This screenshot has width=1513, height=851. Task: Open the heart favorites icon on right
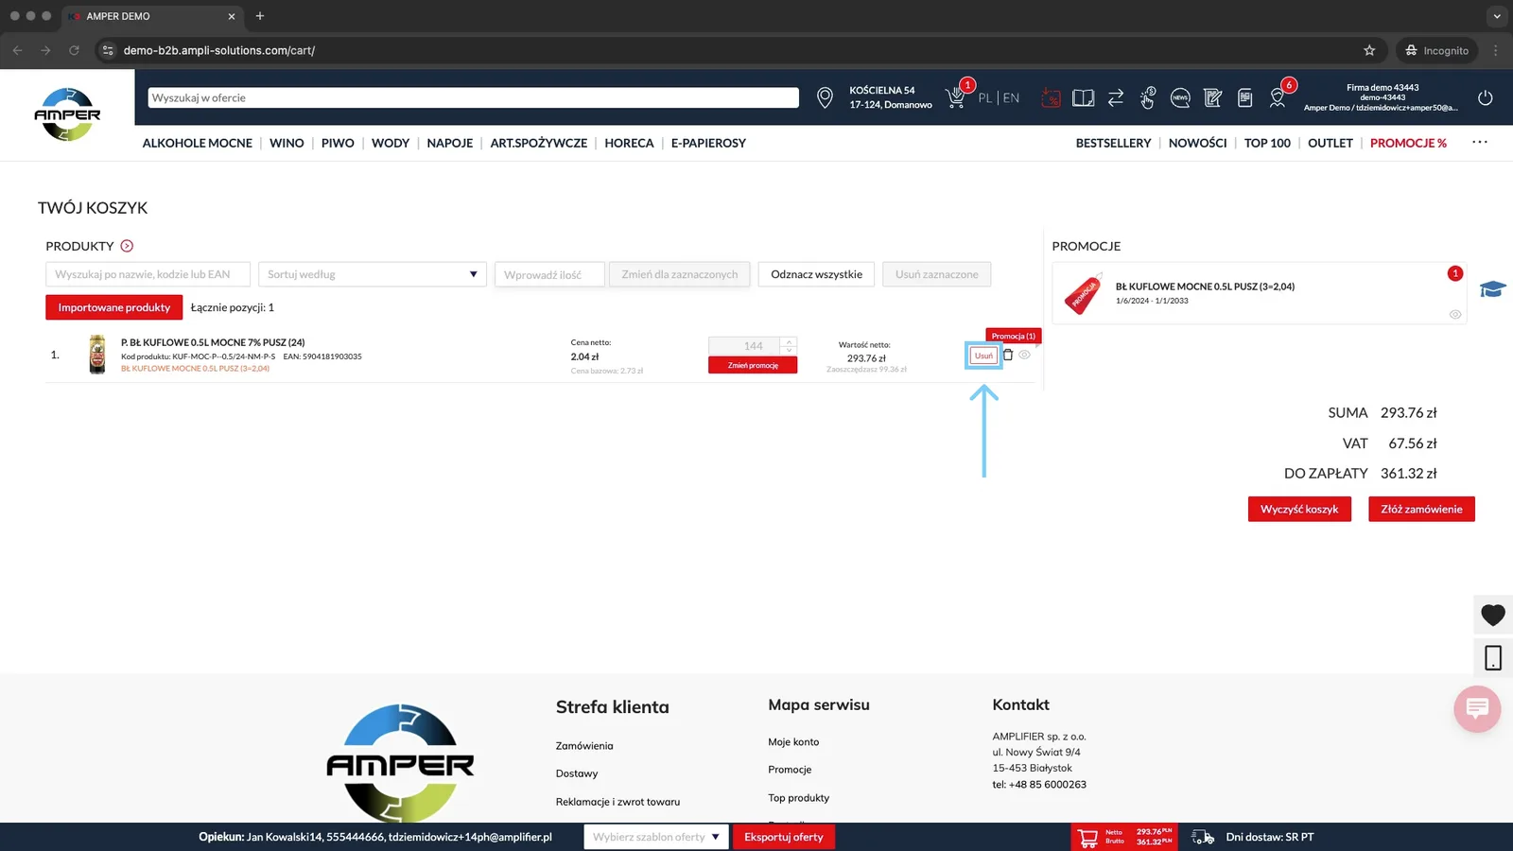tap(1493, 615)
